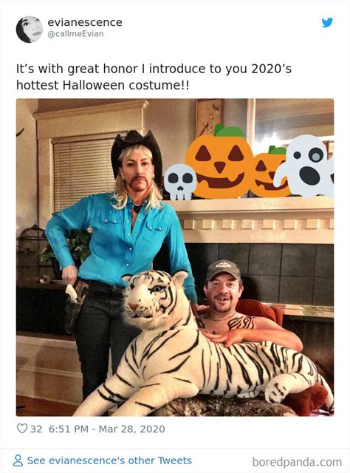Click the seated man's baseball cap

coord(223,269)
